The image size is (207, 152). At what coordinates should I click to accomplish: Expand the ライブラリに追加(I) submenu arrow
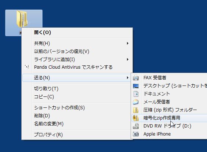pos(127,60)
